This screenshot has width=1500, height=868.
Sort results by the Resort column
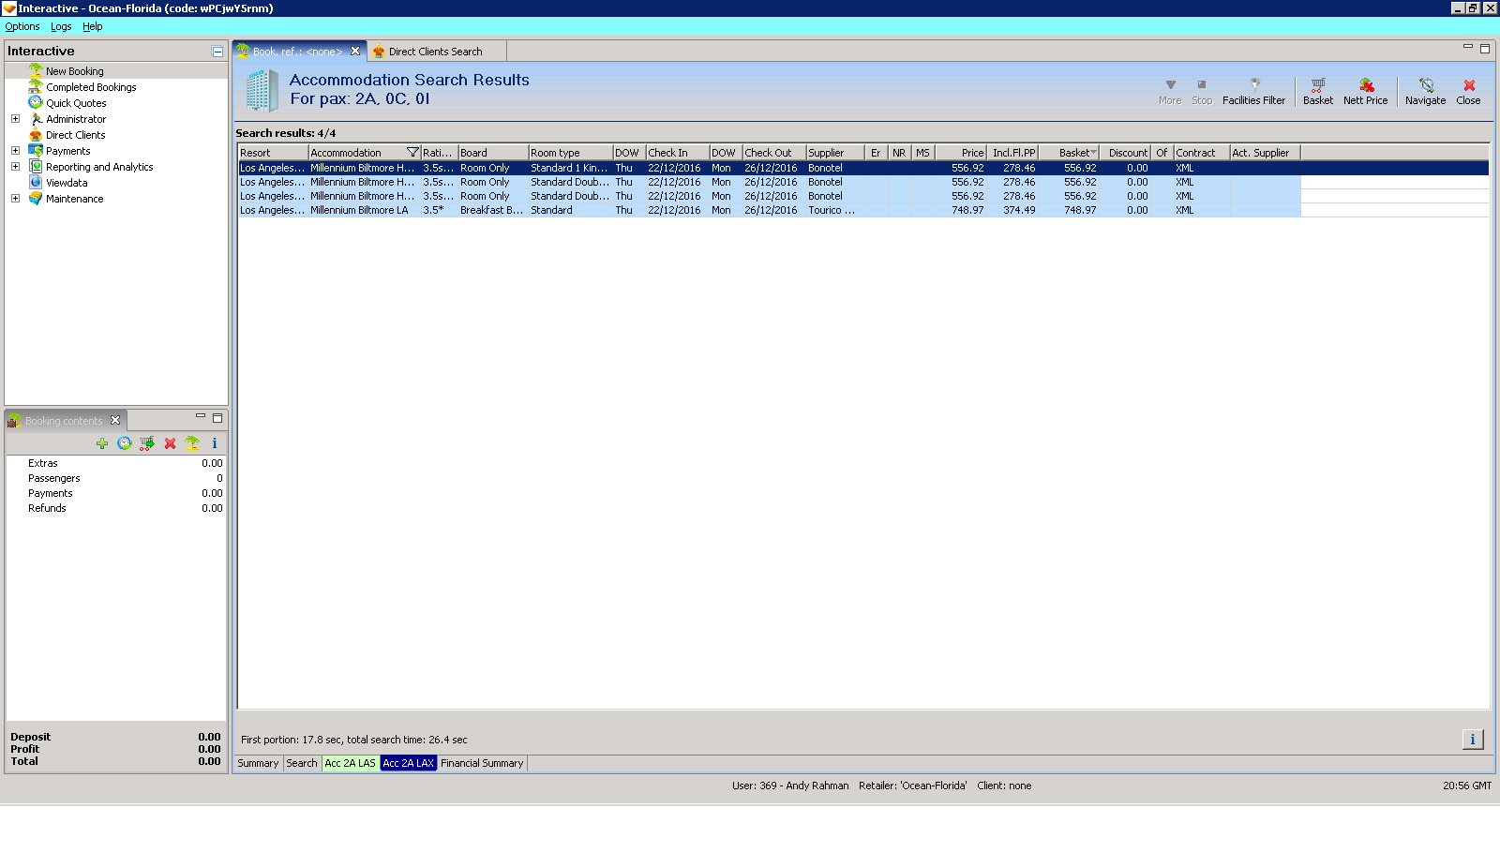(x=273, y=153)
